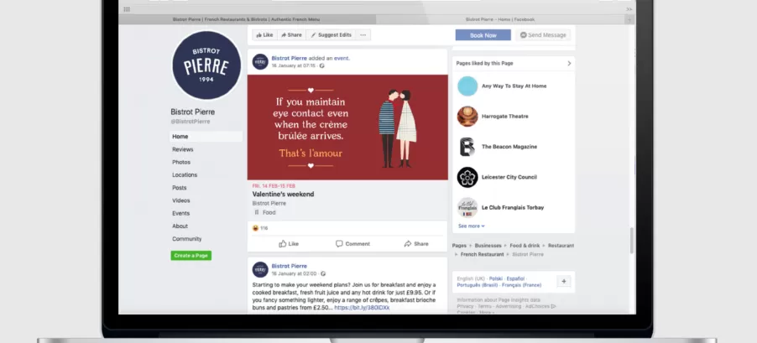The image size is (757, 343).
Task: Switch language to Español
Action: [x=515, y=278]
